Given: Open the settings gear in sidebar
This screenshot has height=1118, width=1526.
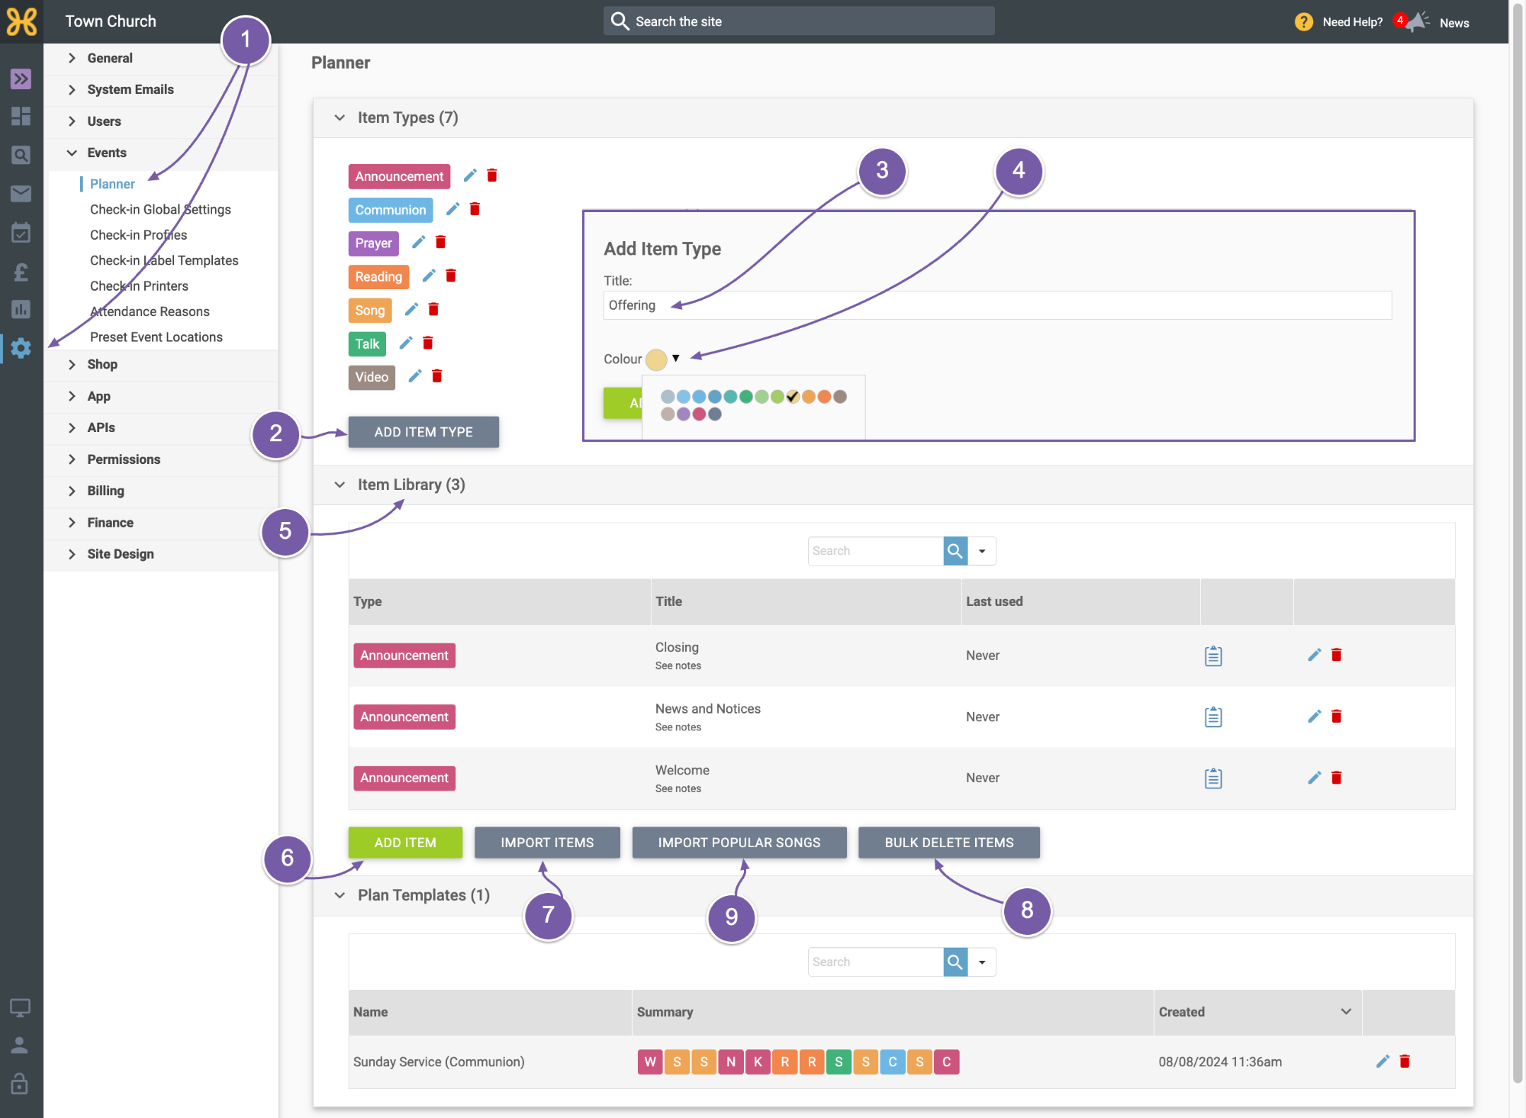Looking at the screenshot, I should click(21, 348).
